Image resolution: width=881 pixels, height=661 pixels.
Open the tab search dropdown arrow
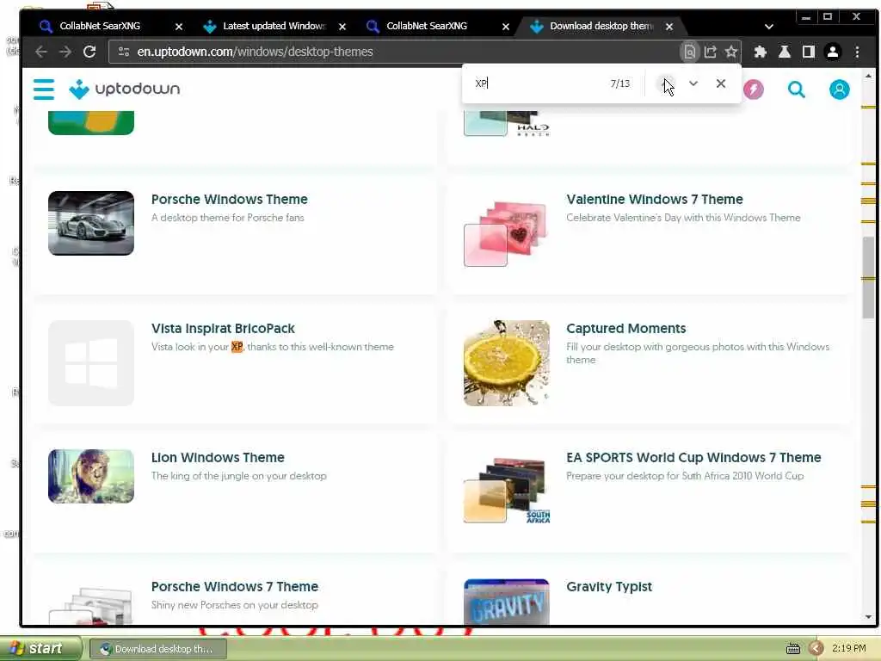click(x=769, y=27)
